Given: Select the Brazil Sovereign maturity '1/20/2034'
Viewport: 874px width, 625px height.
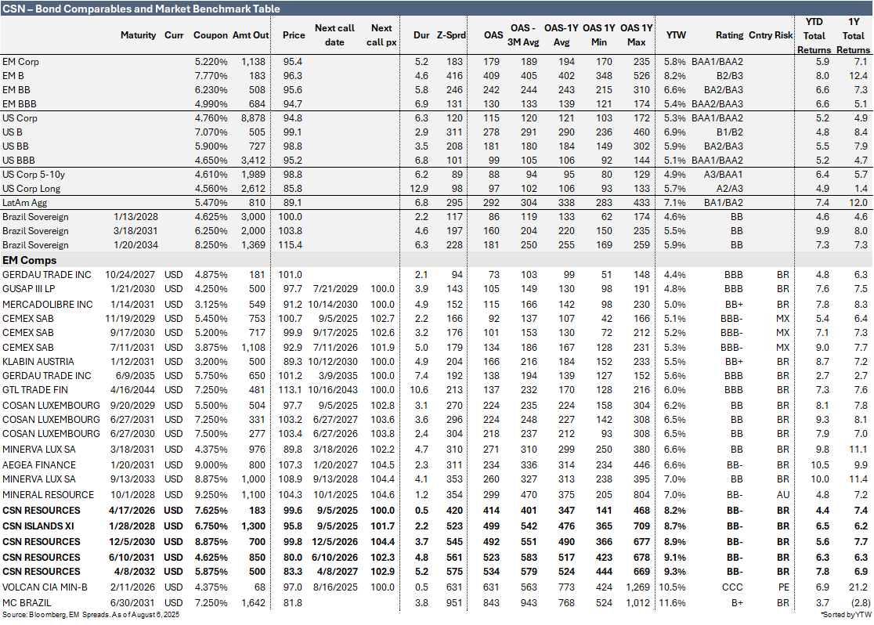Looking at the screenshot, I should pyautogui.click(x=135, y=245).
